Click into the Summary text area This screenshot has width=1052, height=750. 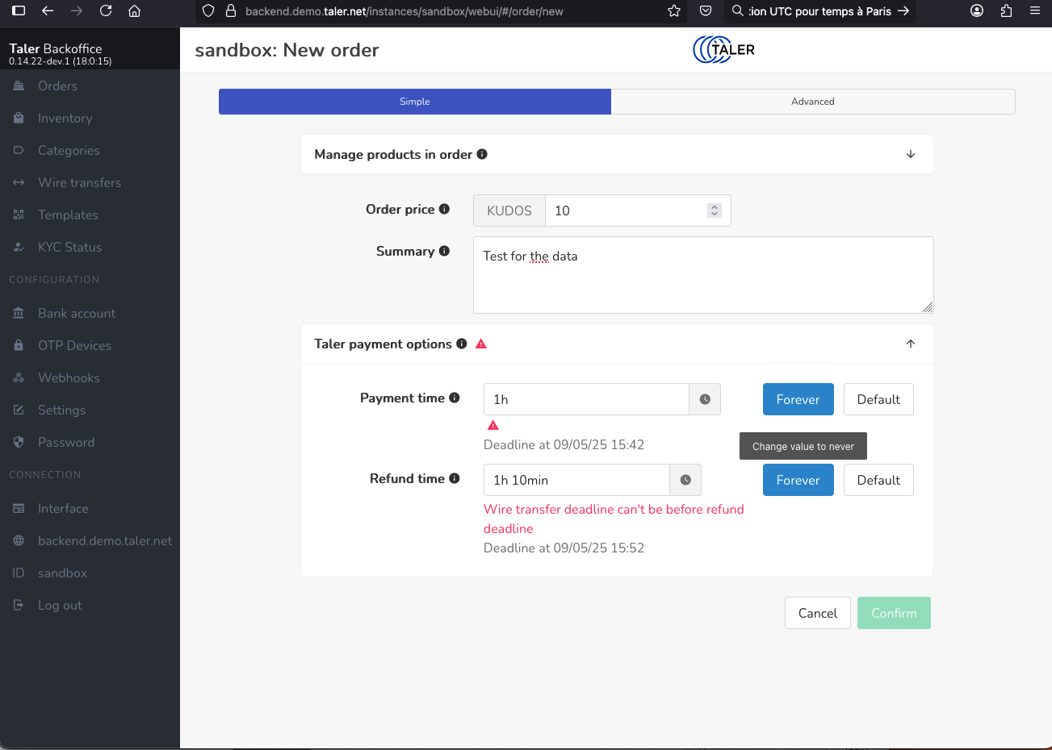coord(702,282)
